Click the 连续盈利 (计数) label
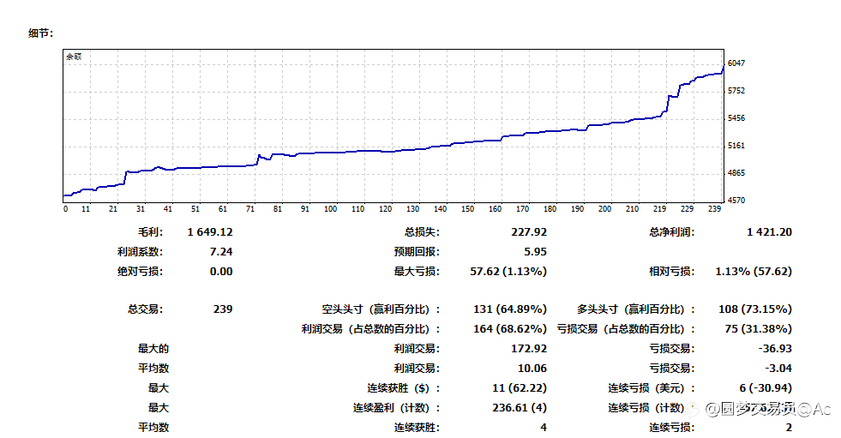Screen dimensions: 841x438 coord(396,408)
